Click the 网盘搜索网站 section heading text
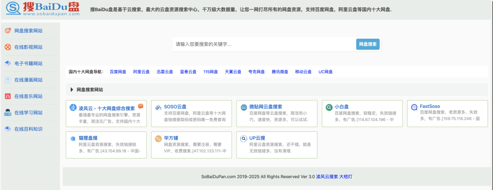 point(89,90)
